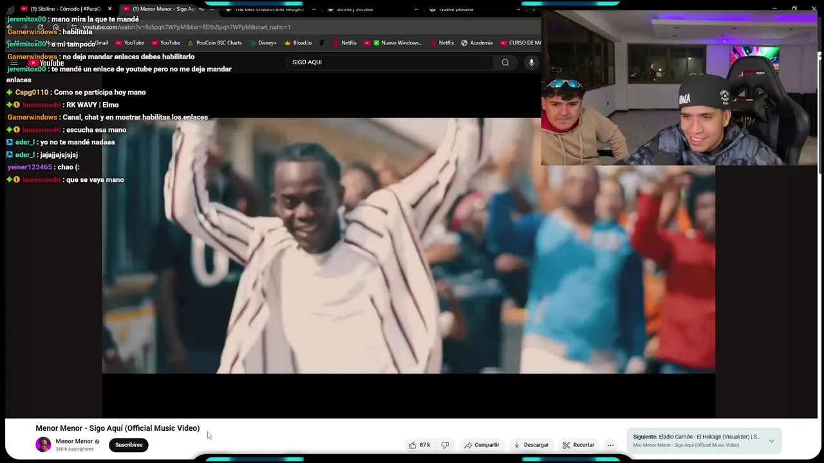Click the Compartir share button
This screenshot has height=463, width=824.
click(x=482, y=445)
